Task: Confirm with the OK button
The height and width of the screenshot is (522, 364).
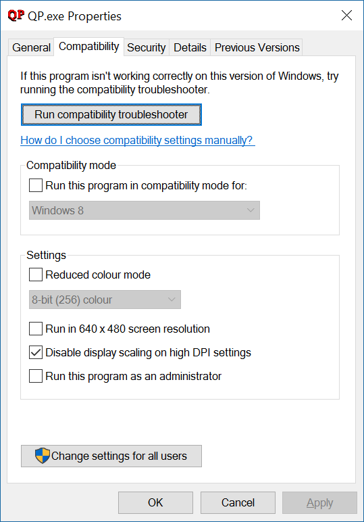Action: click(x=155, y=502)
